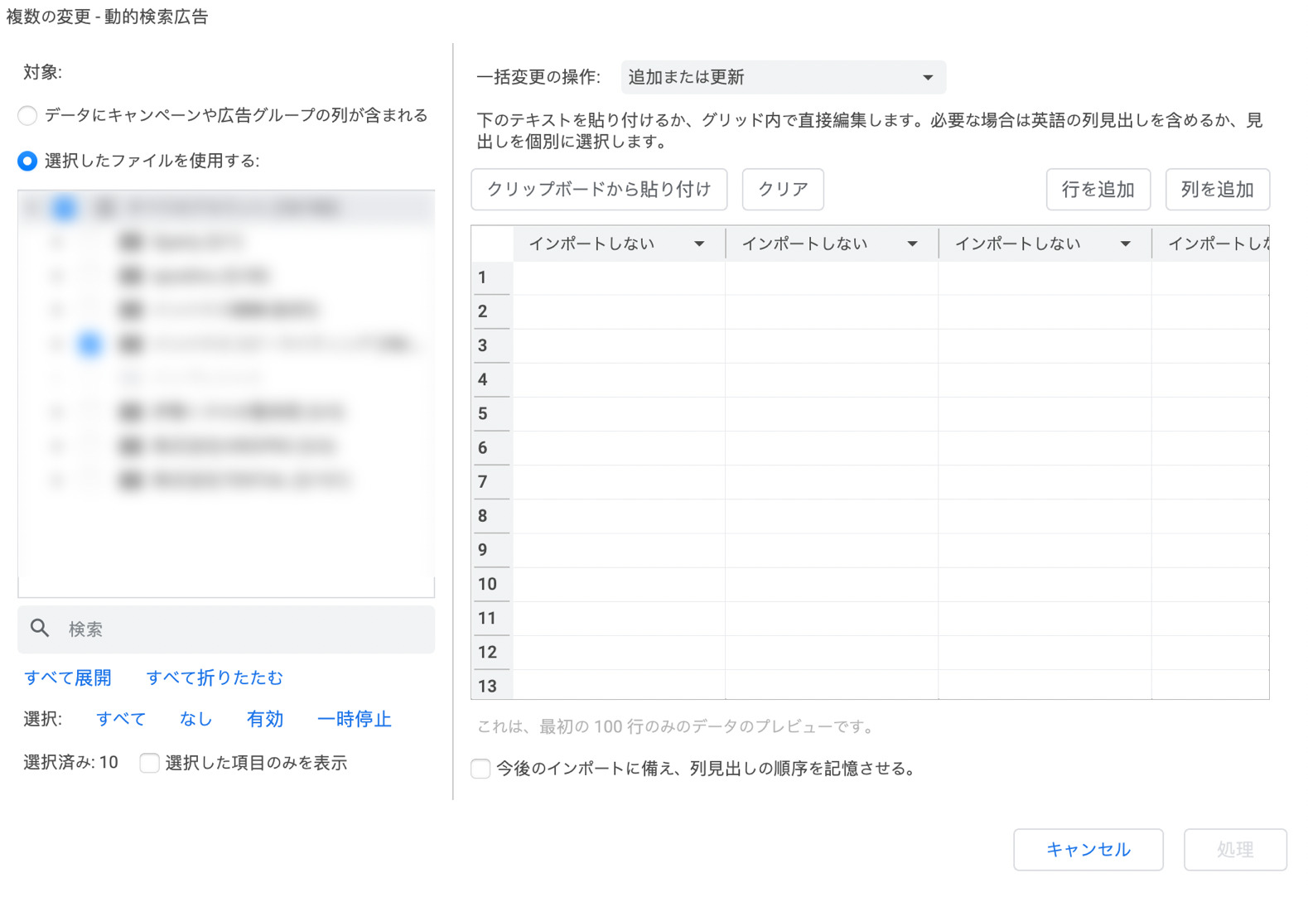Open second column インポートしない header dropdown

click(832, 244)
